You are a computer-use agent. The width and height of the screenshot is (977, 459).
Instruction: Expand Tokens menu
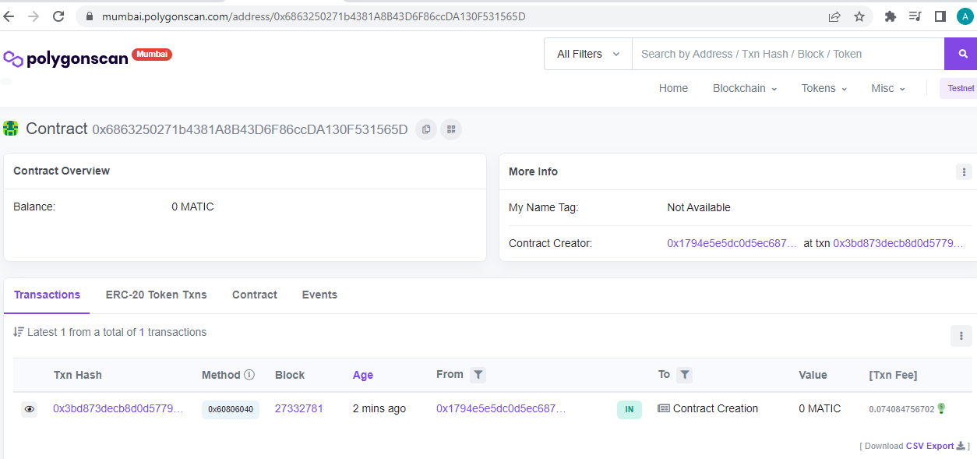pyautogui.click(x=824, y=88)
